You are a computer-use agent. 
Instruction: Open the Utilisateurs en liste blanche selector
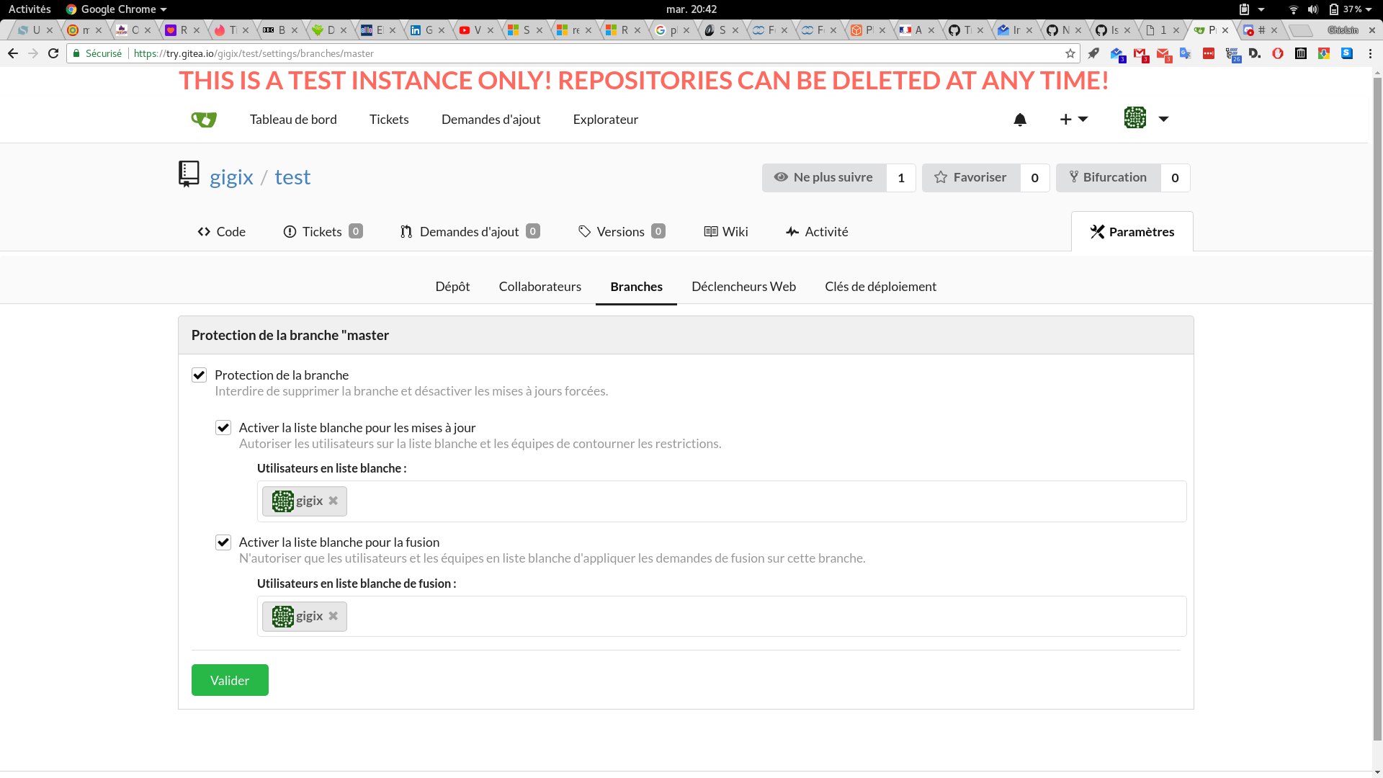point(722,501)
